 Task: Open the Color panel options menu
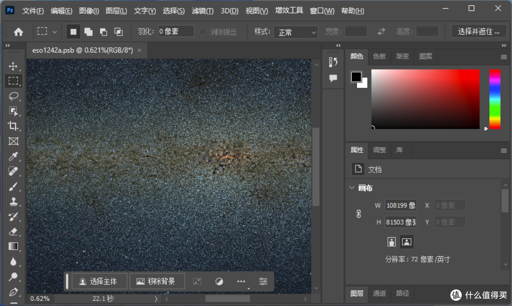pyautogui.click(x=503, y=57)
